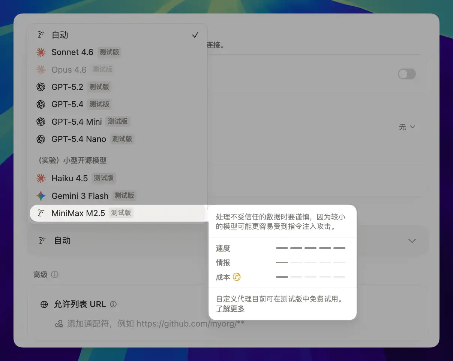Screen dimensions: 453x361
Task: Click the info icon beside 允许列表 URL
Action: coord(113,304)
